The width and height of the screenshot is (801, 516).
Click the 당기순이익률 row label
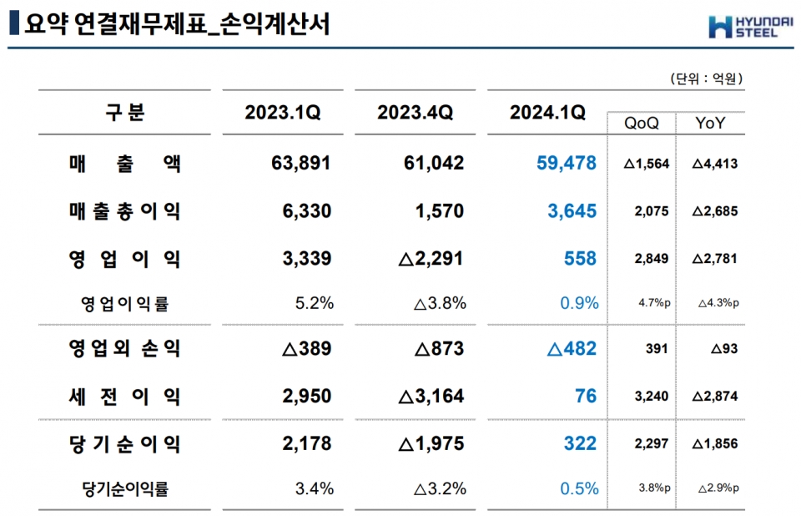(x=125, y=488)
